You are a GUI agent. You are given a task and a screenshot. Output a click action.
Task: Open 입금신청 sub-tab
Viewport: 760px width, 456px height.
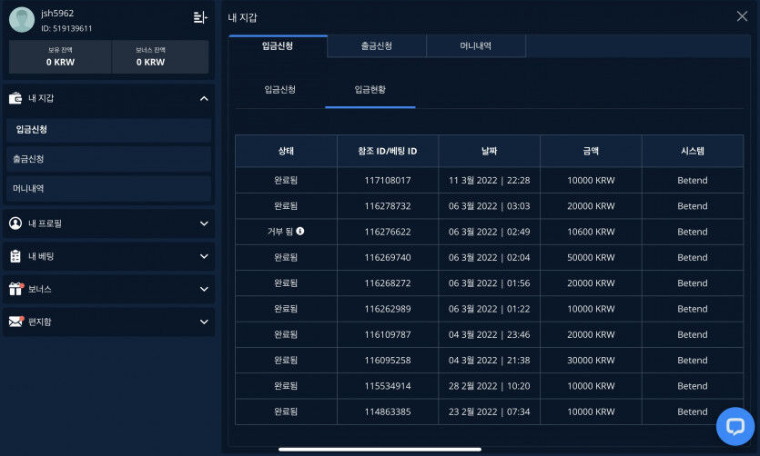[280, 90]
